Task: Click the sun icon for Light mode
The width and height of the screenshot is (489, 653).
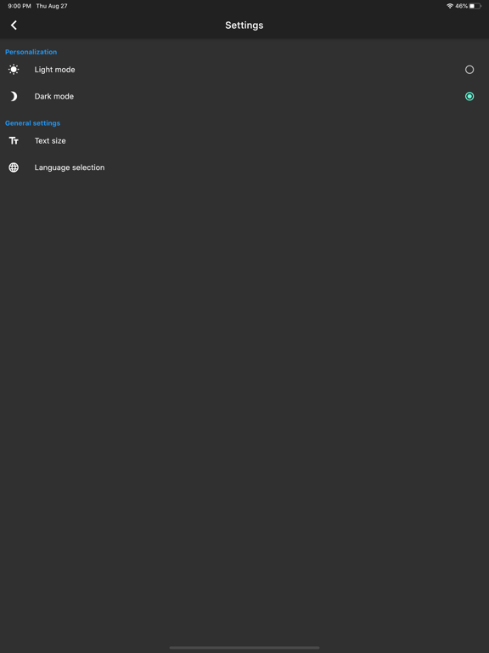Action: coord(14,70)
